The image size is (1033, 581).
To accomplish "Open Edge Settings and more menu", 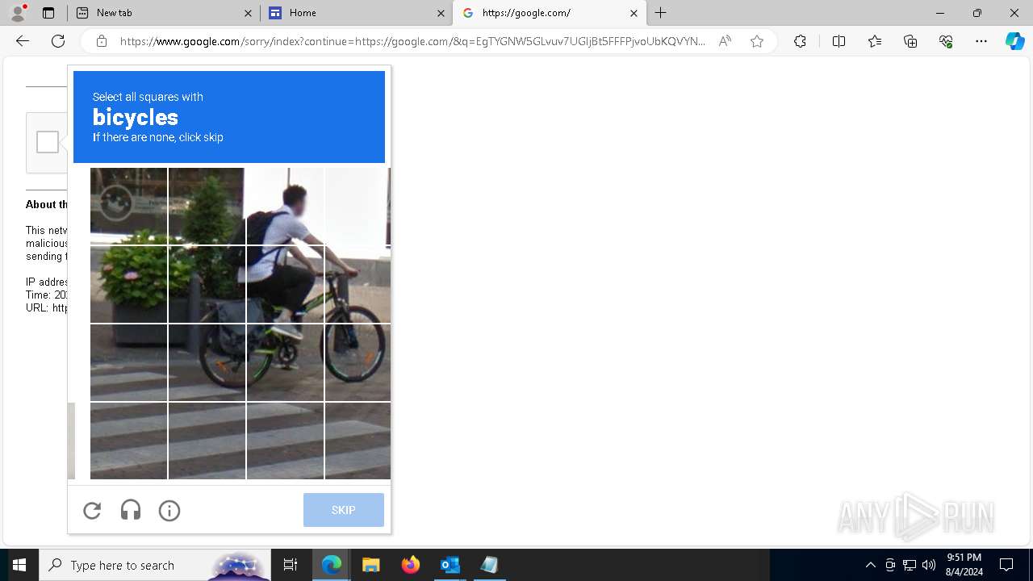I will tap(981, 41).
